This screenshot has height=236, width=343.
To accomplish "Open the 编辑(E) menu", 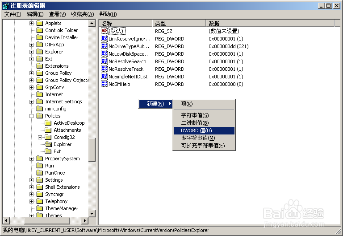I will [x=35, y=14].
